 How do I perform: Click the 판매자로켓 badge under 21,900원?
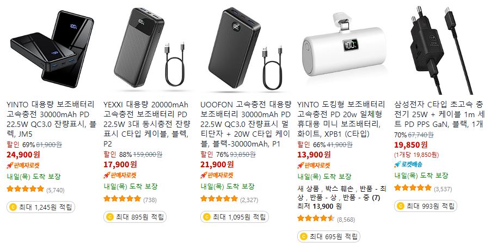pos(217,175)
